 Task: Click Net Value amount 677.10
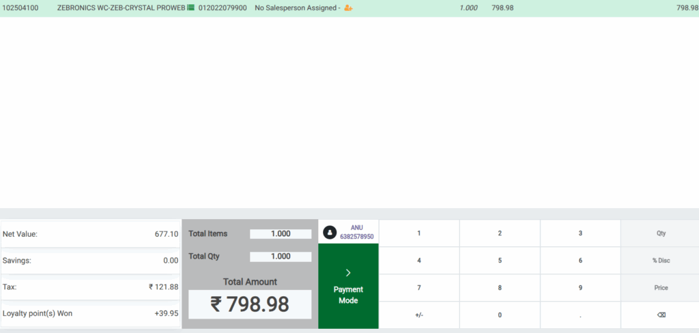tap(167, 234)
